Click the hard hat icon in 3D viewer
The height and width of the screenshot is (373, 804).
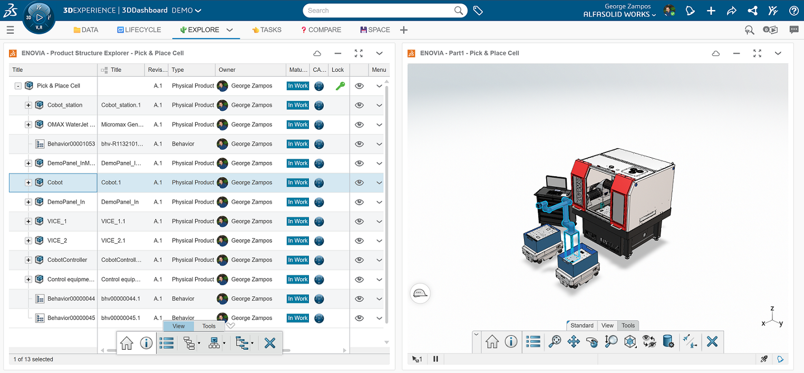(420, 293)
